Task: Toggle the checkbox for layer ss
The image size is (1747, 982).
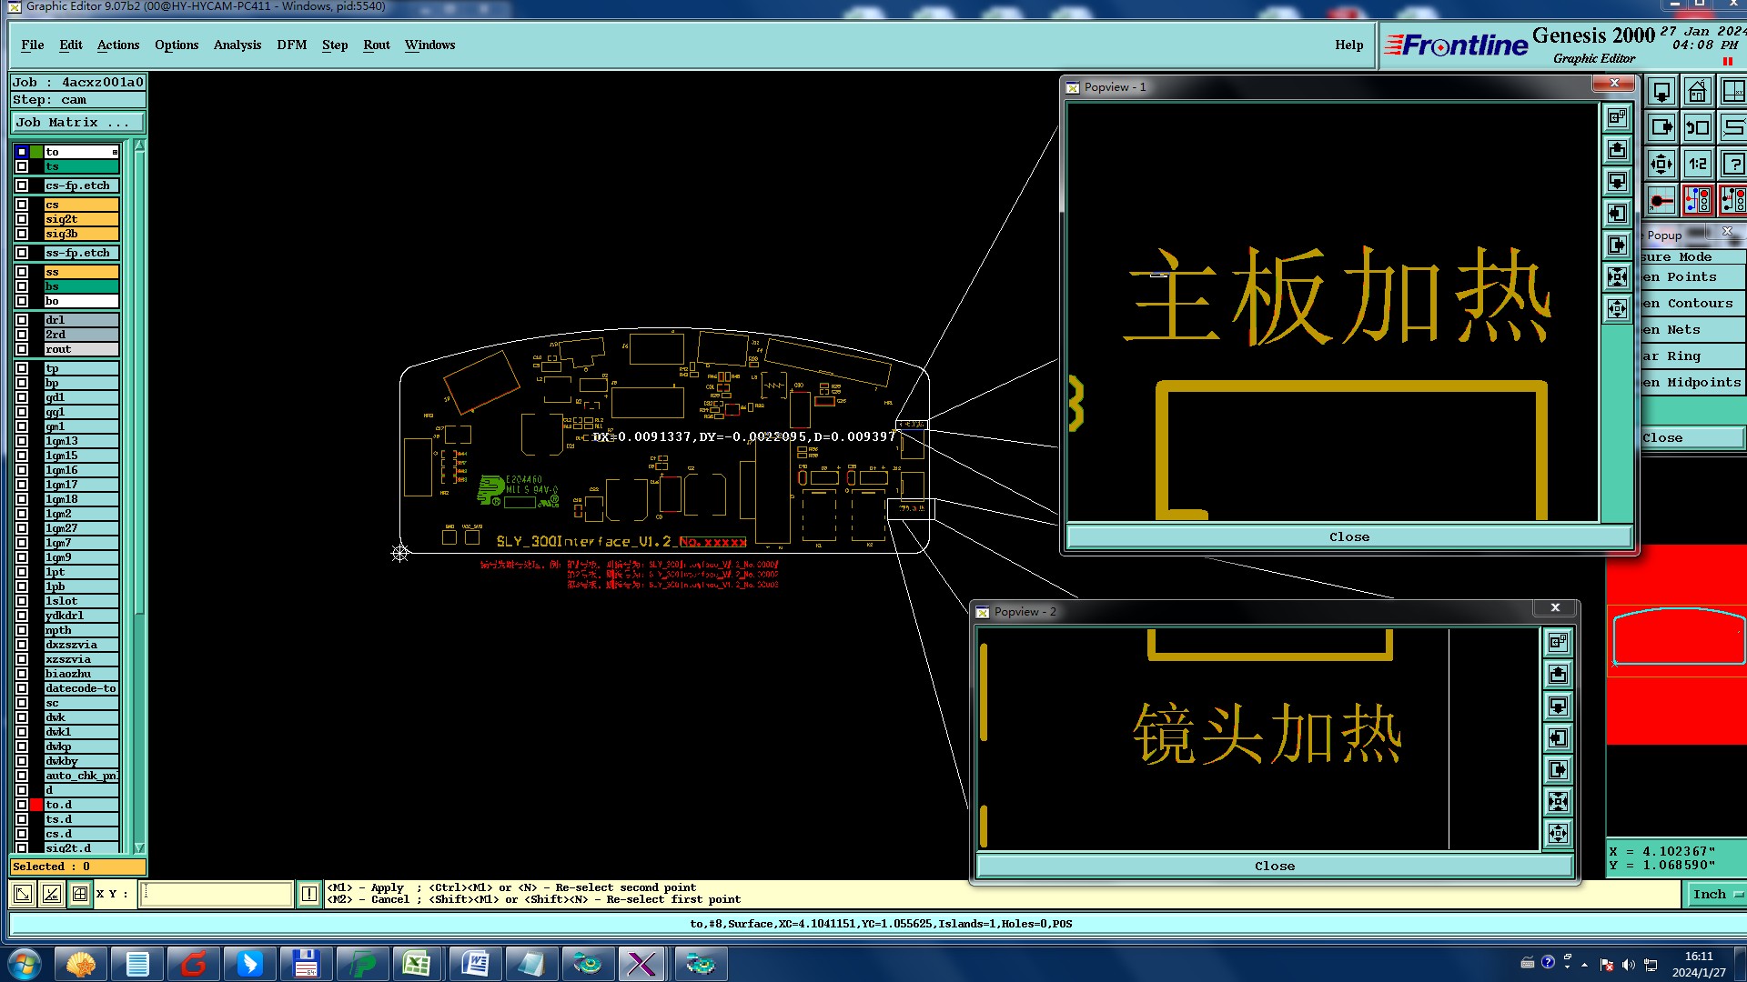Action: [x=22, y=272]
